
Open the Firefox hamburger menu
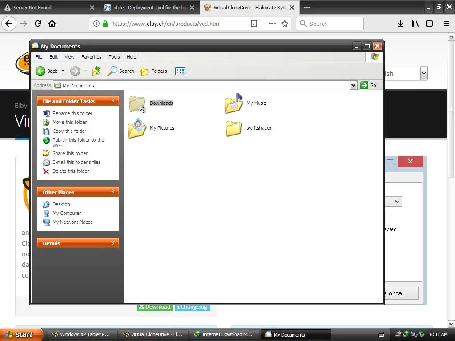(447, 24)
